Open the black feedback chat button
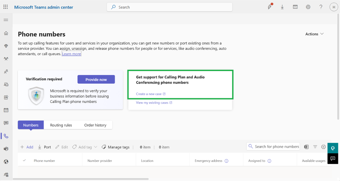The width and height of the screenshot is (340, 181). [333, 159]
